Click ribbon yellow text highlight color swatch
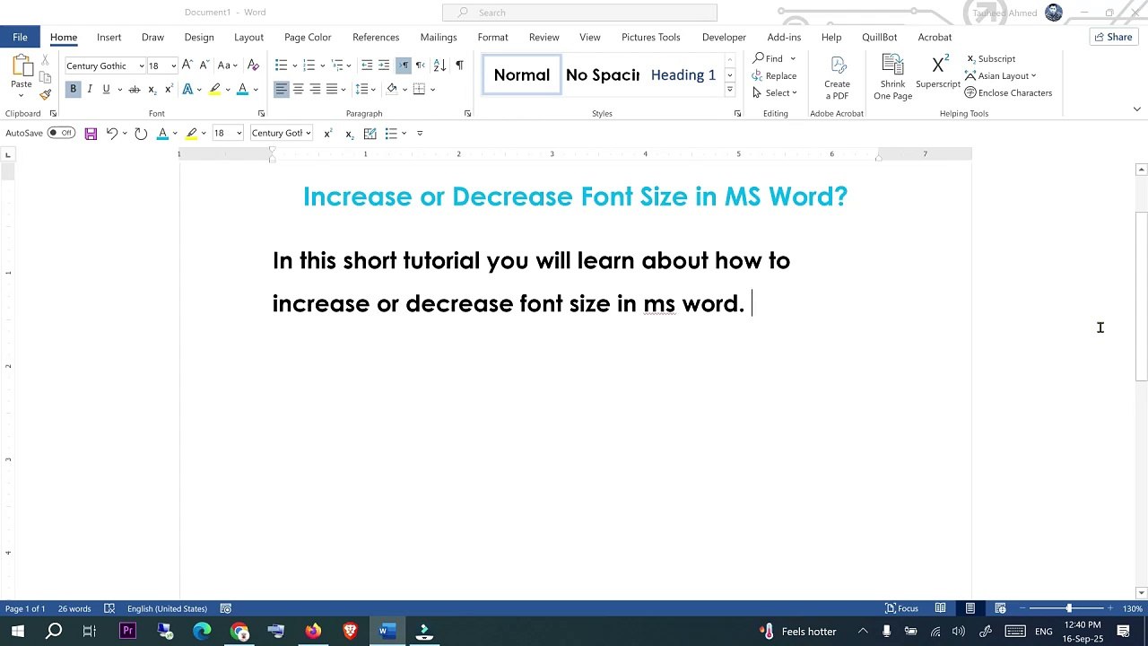This screenshot has height=646, width=1148. pyautogui.click(x=215, y=89)
